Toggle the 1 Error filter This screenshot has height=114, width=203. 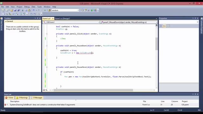(x=9, y=98)
